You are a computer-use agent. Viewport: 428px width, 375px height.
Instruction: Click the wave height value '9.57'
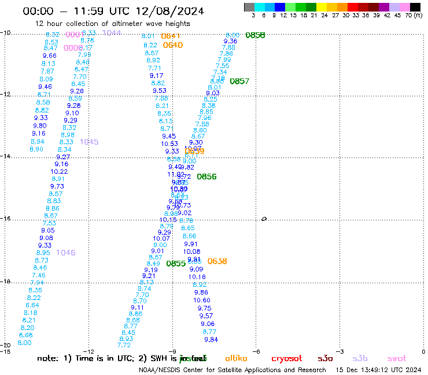pyautogui.click(x=206, y=316)
